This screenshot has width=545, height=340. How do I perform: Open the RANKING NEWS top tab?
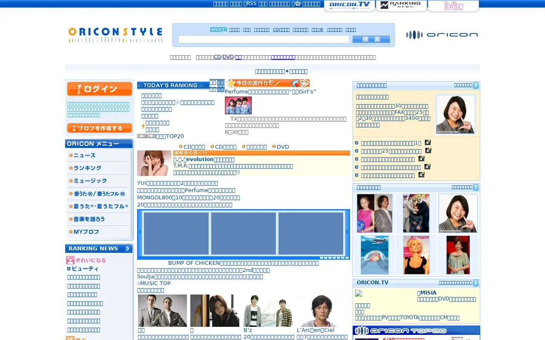(402, 6)
